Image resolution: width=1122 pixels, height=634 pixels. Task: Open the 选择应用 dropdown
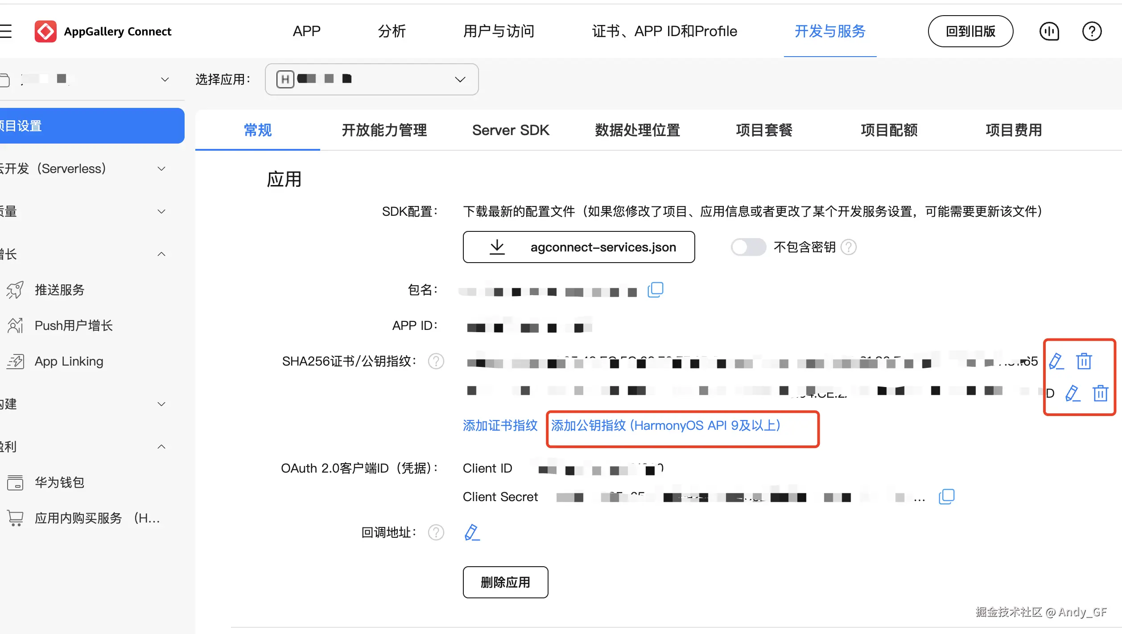tap(371, 79)
